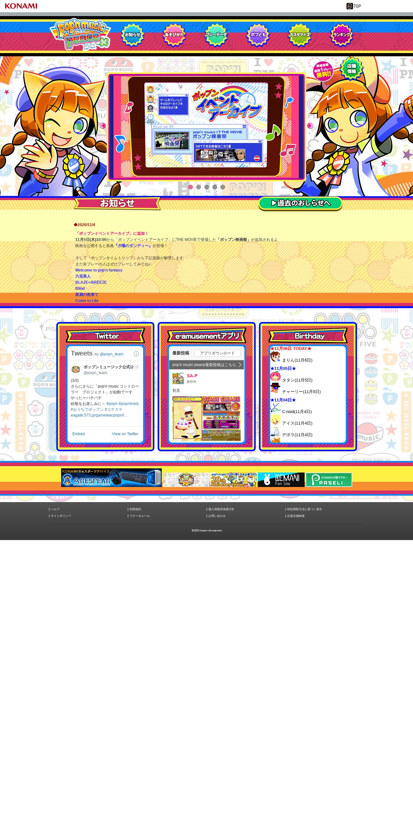Open the pop'n 20th anniversary banner

(186, 480)
